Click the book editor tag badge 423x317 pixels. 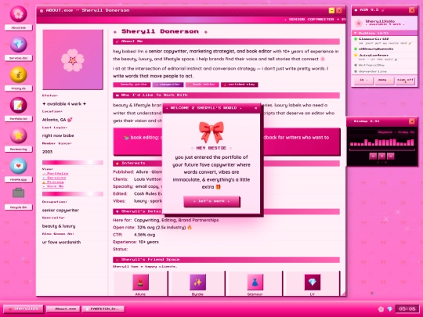[x=202, y=85]
